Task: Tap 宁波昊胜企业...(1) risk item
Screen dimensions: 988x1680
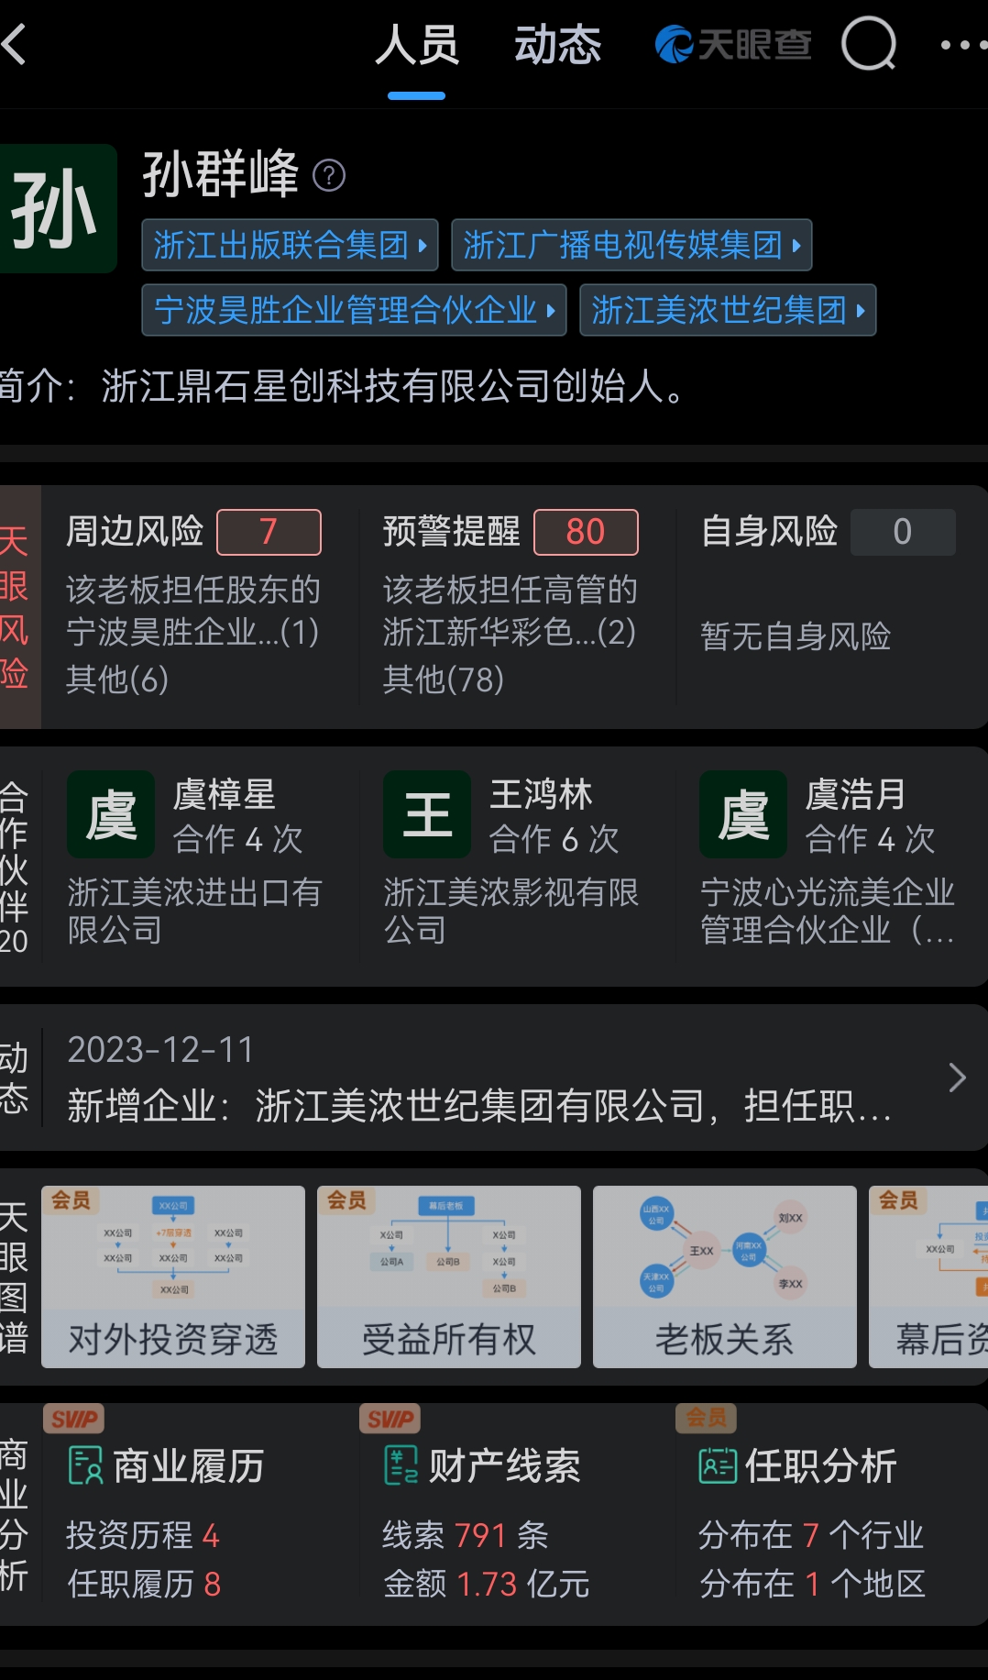Action: [x=192, y=632]
